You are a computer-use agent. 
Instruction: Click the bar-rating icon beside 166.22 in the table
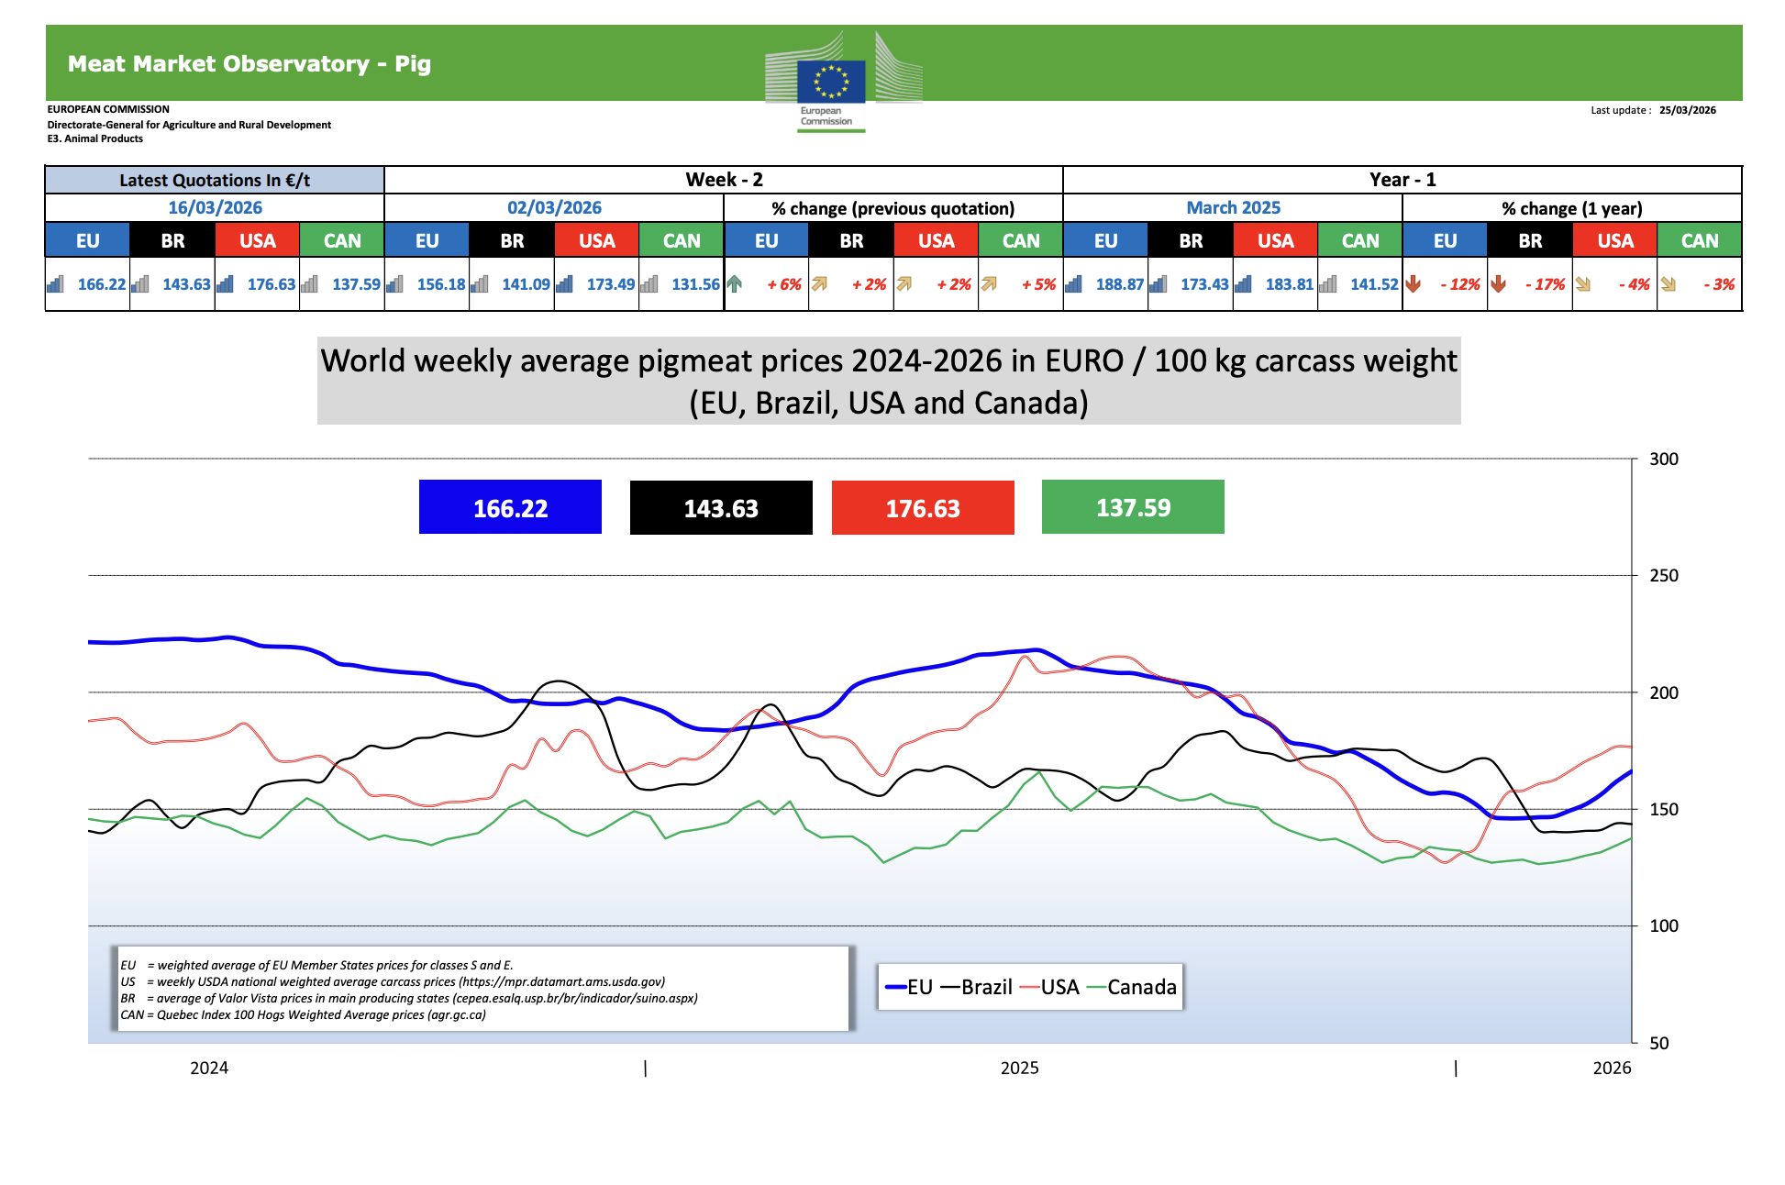pyautogui.click(x=55, y=284)
